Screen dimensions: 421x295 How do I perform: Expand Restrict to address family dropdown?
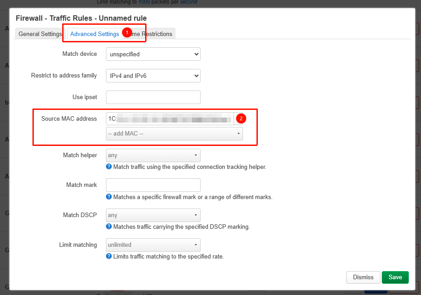tap(153, 76)
